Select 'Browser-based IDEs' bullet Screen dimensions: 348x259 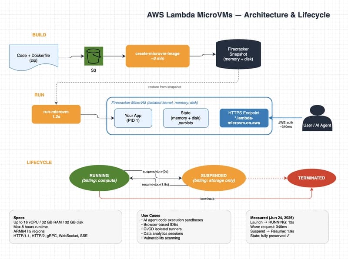[160, 224]
